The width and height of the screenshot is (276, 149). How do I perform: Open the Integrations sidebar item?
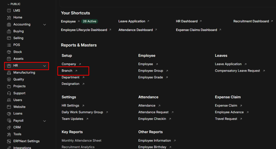[x=22, y=147]
